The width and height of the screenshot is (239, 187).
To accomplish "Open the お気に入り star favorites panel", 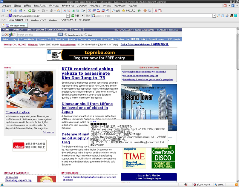I will [129, 11].
